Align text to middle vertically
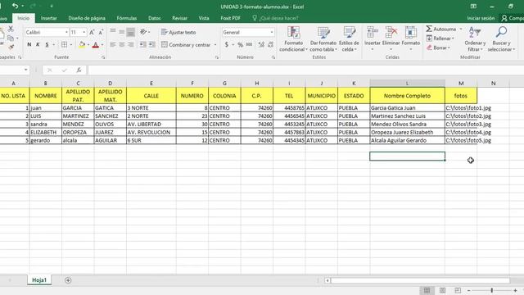 (122, 32)
